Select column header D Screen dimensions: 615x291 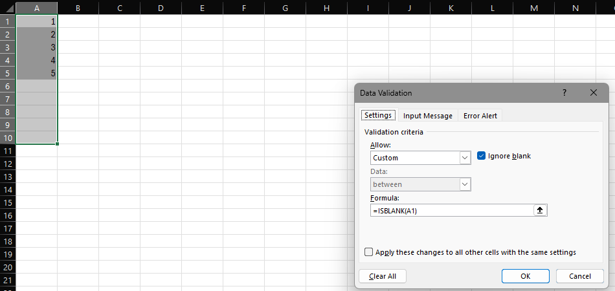[161, 8]
